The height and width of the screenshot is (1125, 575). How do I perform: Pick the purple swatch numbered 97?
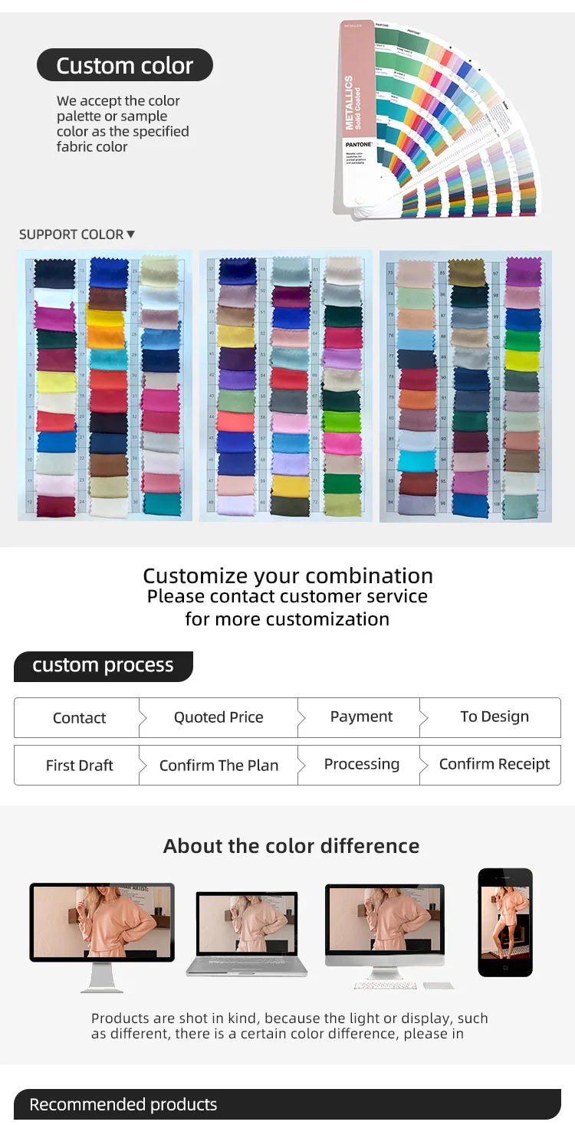pyautogui.click(x=523, y=272)
